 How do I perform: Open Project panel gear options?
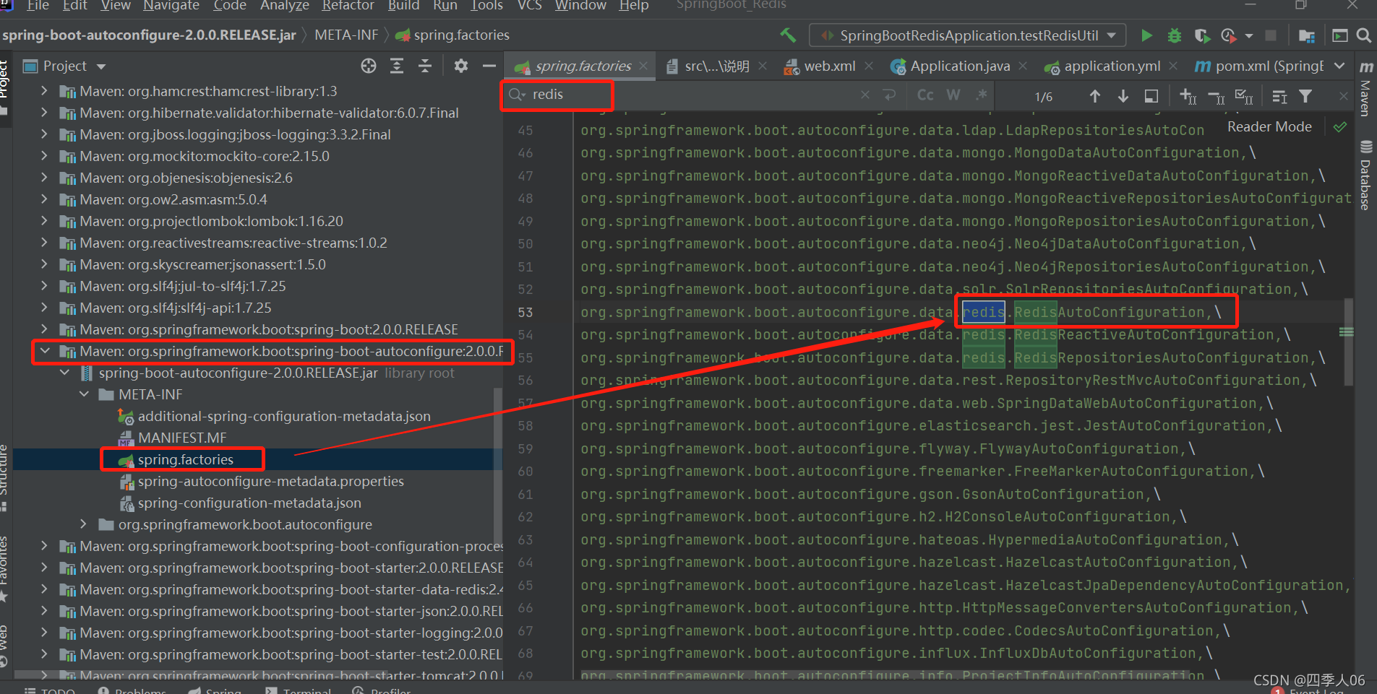click(461, 66)
